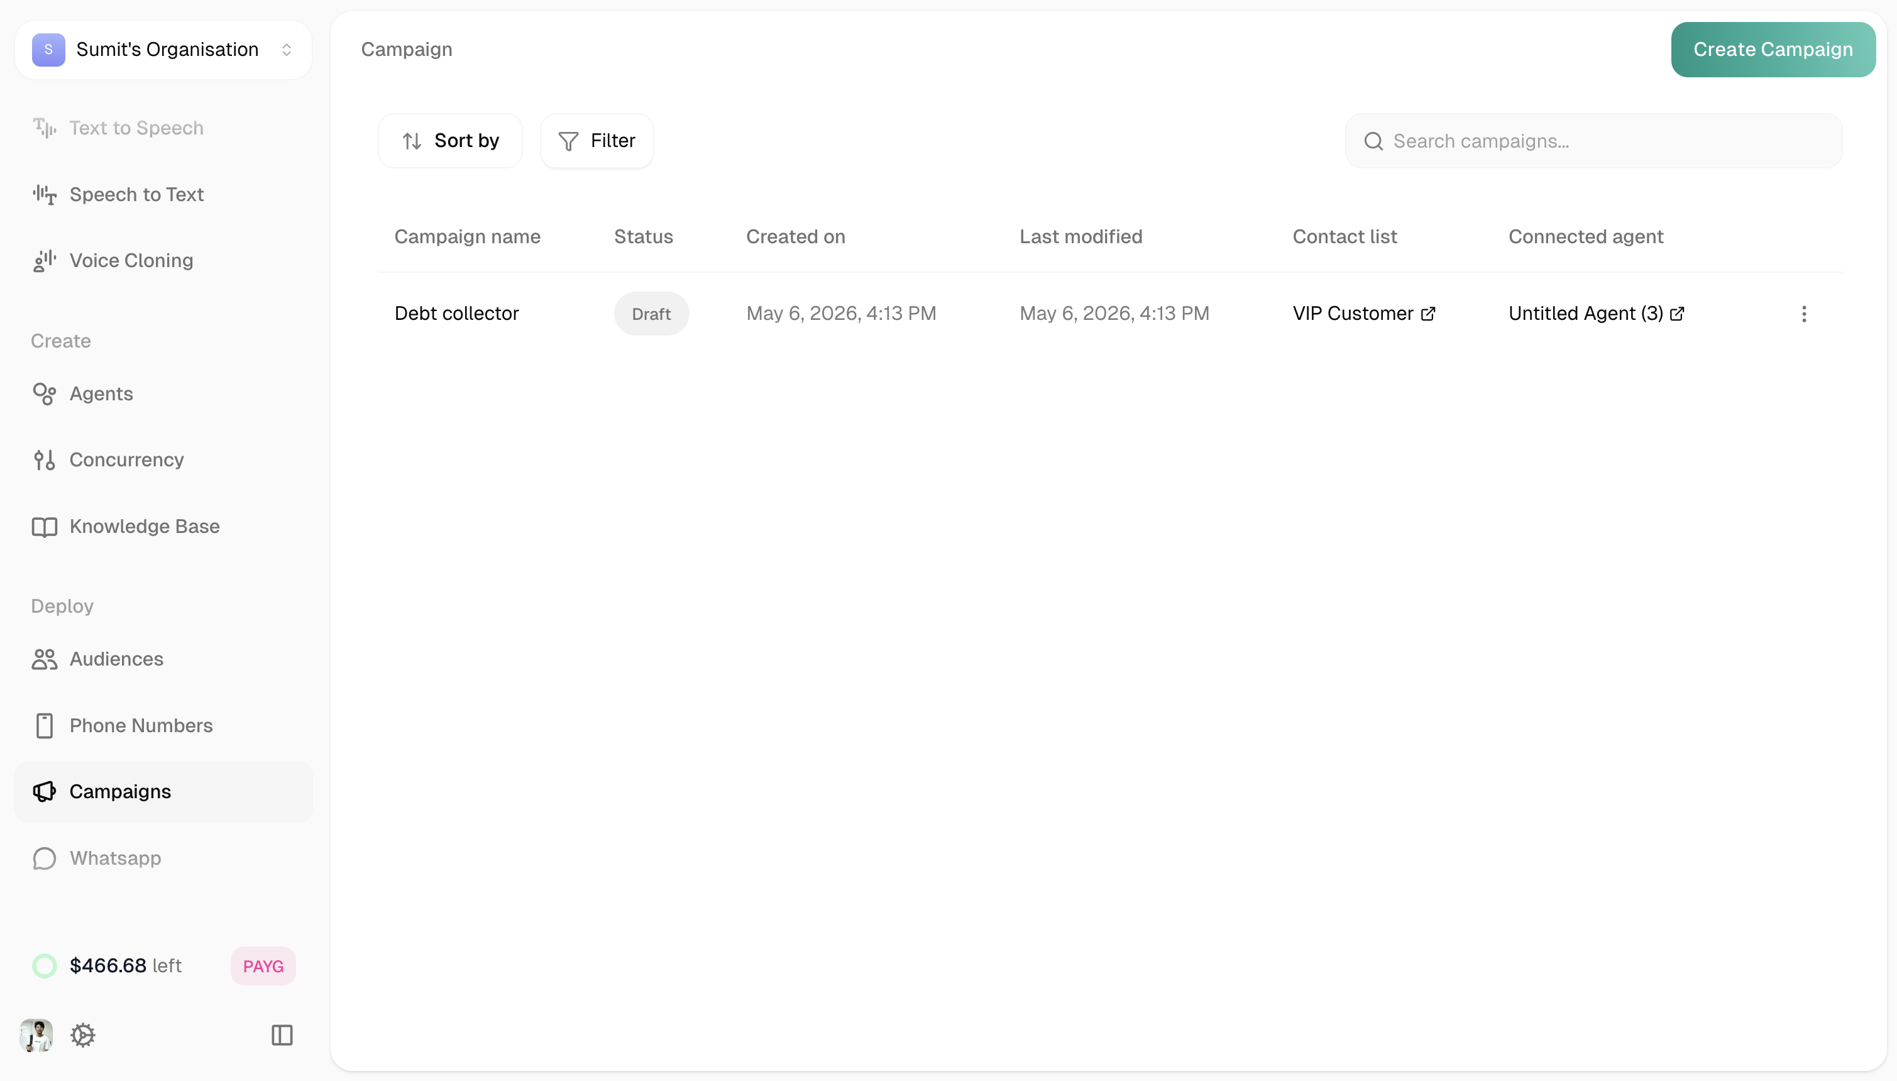The image size is (1897, 1081).
Task: Open settings via the gear icon
Action: [82, 1035]
